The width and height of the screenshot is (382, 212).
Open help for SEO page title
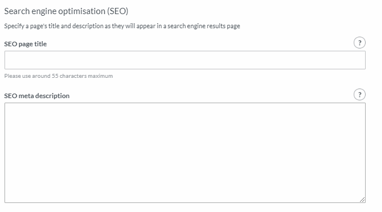point(359,43)
